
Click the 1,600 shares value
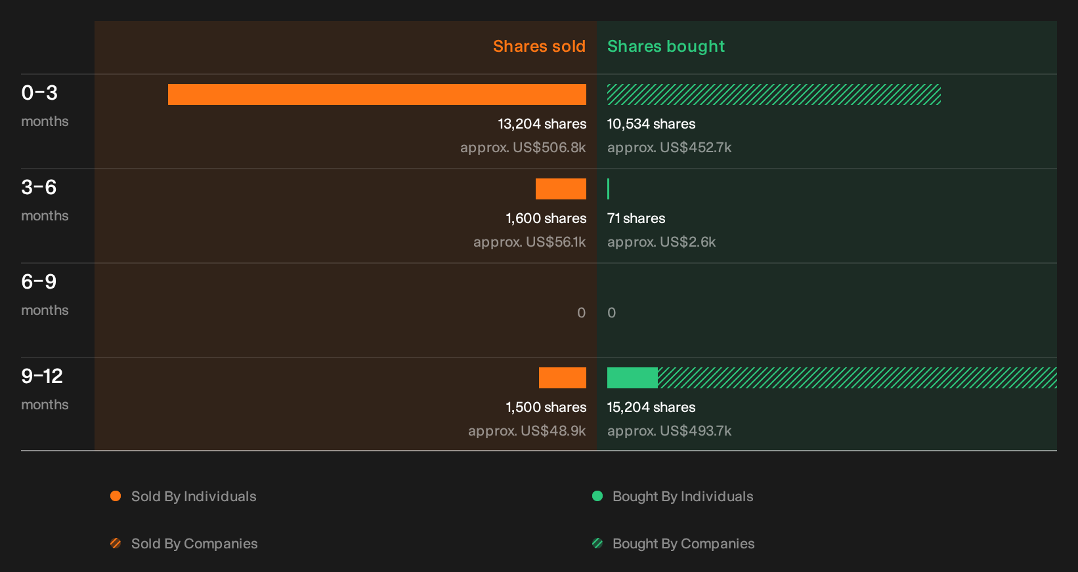(x=546, y=218)
